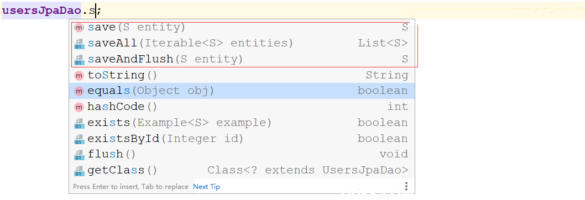585x200 pixels.
Task: Select the toString() suggestion
Action: click(x=242, y=75)
